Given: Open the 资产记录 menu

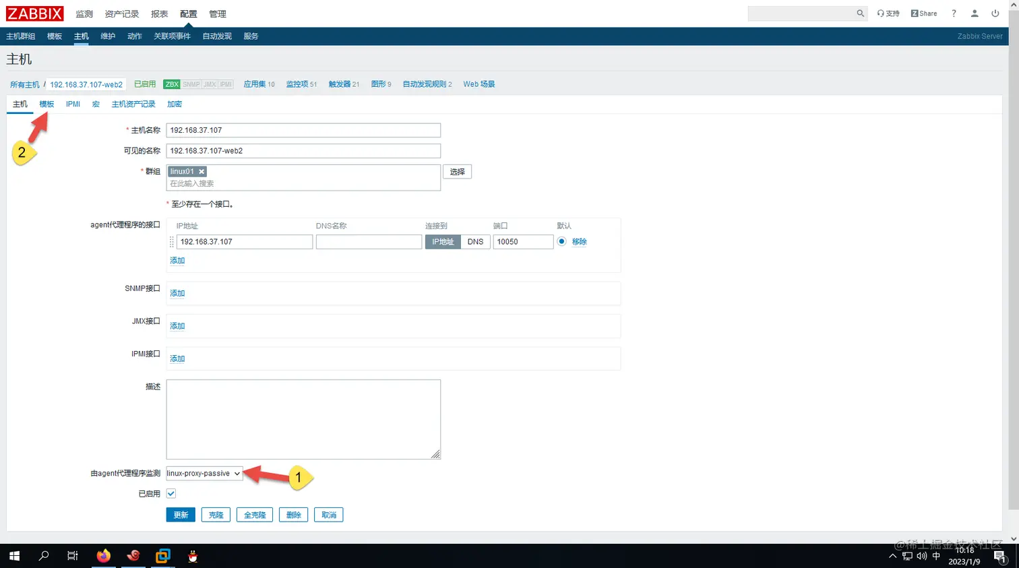Looking at the screenshot, I should 122,13.
